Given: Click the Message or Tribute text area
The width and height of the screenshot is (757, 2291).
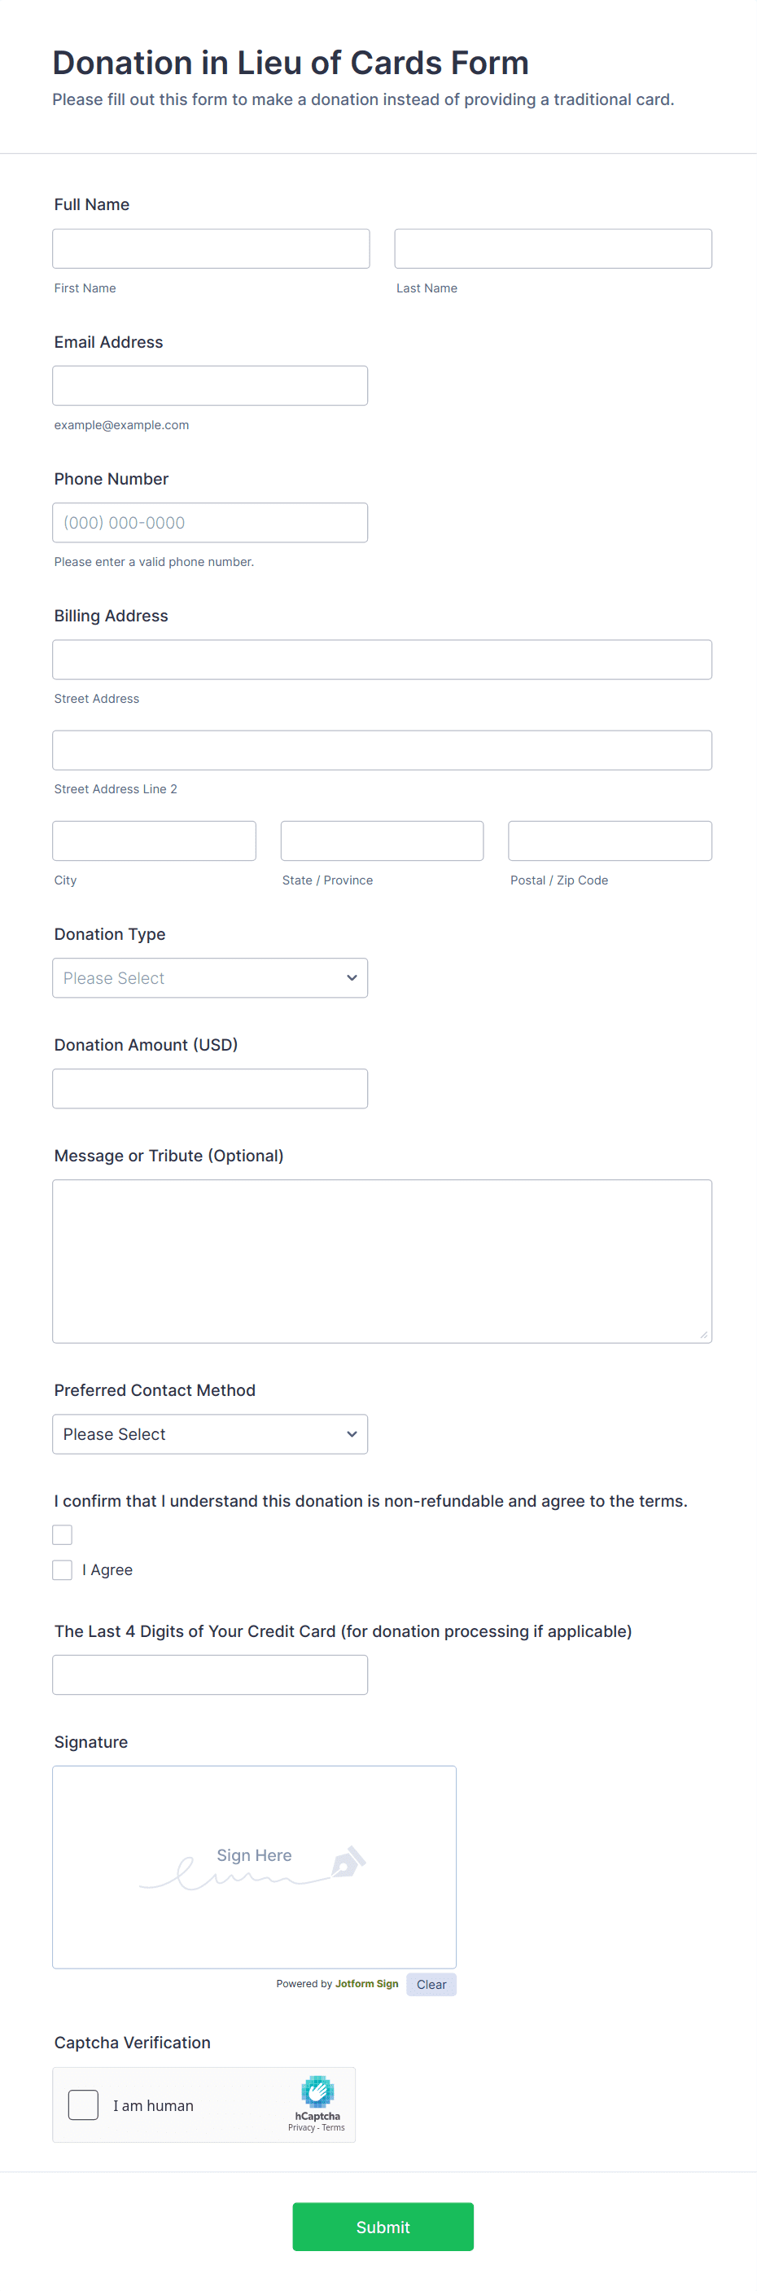Looking at the screenshot, I should pos(381,1260).
